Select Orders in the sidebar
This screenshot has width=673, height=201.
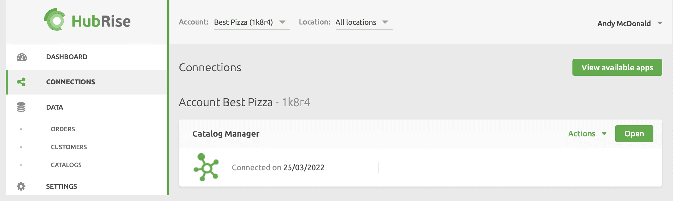click(62, 129)
